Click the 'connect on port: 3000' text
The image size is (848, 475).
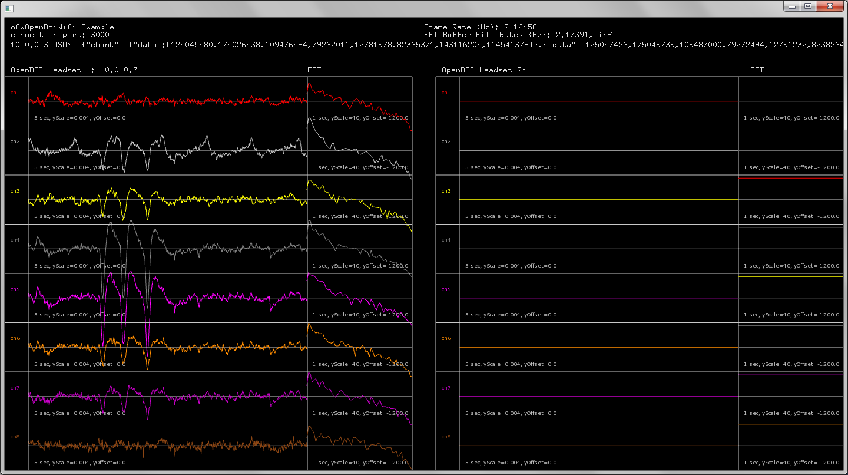pyautogui.click(x=60, y=35)
